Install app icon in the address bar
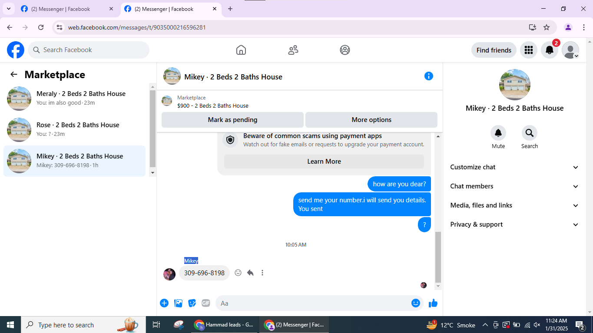 point(533,27)
